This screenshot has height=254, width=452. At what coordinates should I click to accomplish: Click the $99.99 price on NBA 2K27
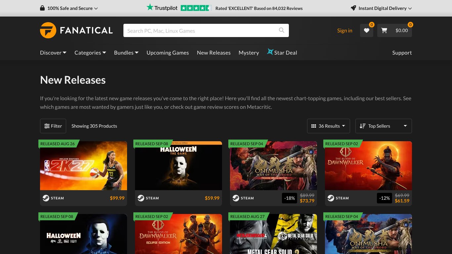(x=117, y=198)
